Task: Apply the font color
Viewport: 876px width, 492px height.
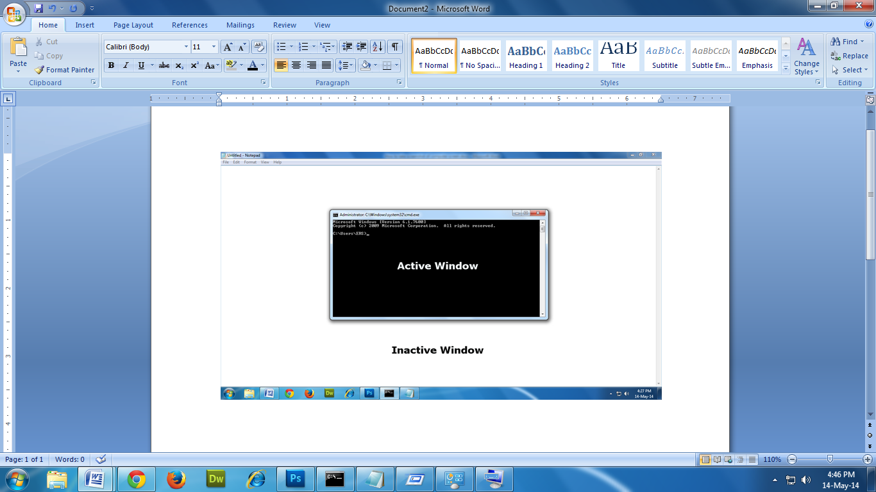Action: coord(253,65)
